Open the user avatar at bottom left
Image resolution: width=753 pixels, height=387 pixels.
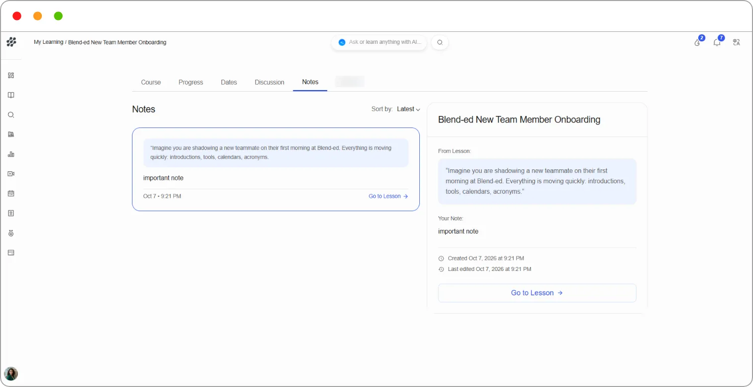coord(11,374)
